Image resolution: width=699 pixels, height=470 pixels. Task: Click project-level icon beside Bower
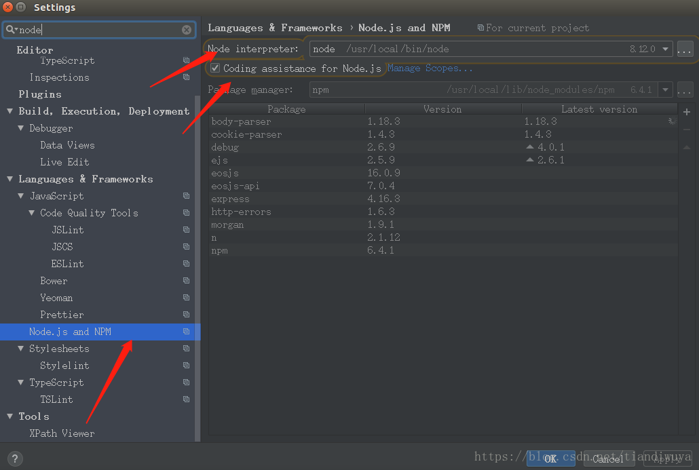(187, 280)
